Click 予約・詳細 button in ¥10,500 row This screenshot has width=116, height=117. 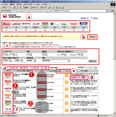coord(42,82)
